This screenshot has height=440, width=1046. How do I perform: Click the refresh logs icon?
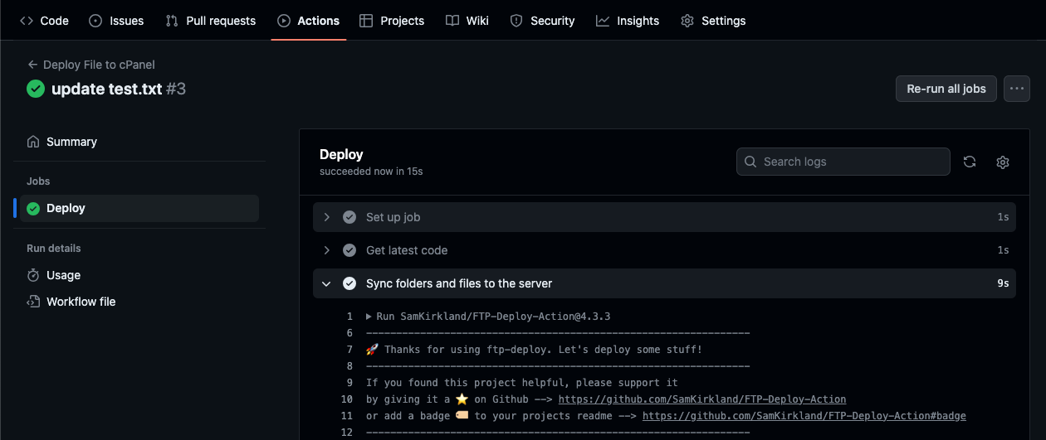click(969, 162)
